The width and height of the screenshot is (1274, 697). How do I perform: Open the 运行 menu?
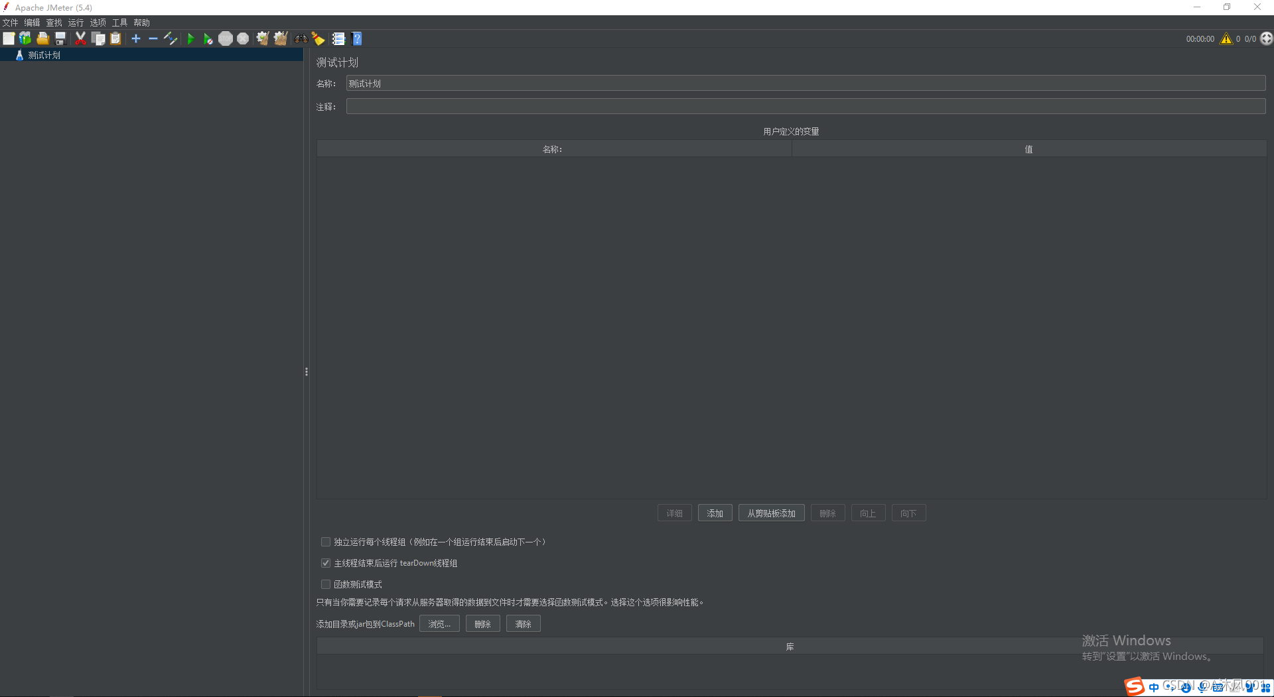click(76, 23)
